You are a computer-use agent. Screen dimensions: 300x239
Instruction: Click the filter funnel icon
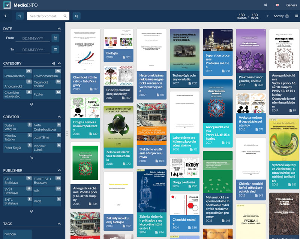[267, 16]
